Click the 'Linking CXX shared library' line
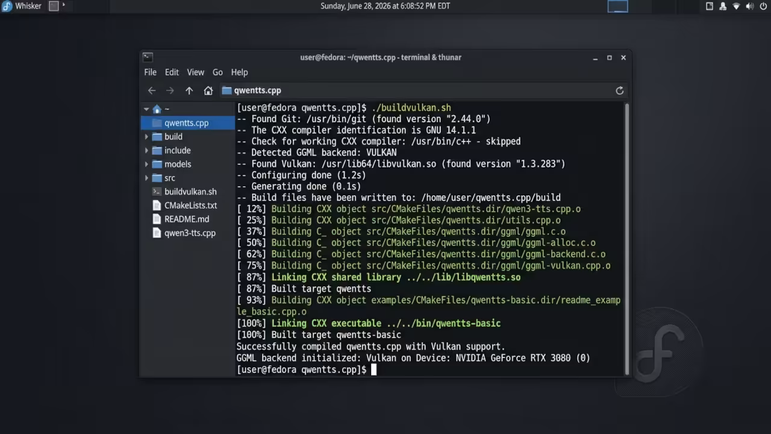Viewport: 771px width, 434px height. point(379,277)
